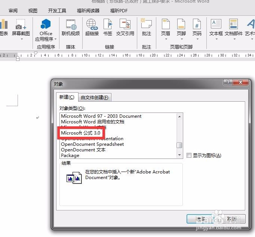This screenshot has height=237, width=255.
Task: Click the Chart (图表) icon
Action: [x=4, y=24]
